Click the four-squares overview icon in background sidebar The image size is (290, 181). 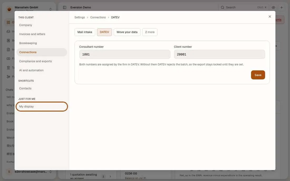pyautogui.click(x=8, y=22)
